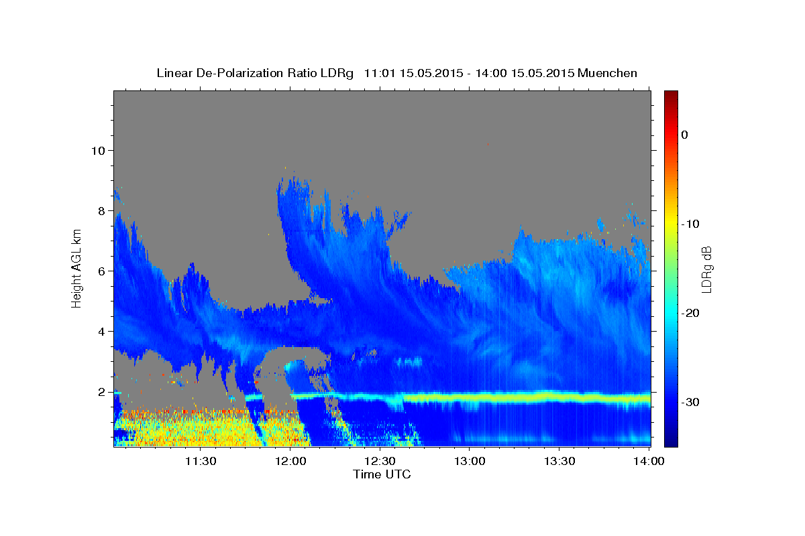Click the colorbar label '-30'
805x536 pixels.
click(x=691, y=402)
